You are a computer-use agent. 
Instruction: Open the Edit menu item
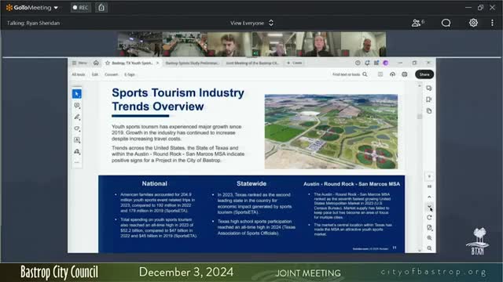(95, 74)
